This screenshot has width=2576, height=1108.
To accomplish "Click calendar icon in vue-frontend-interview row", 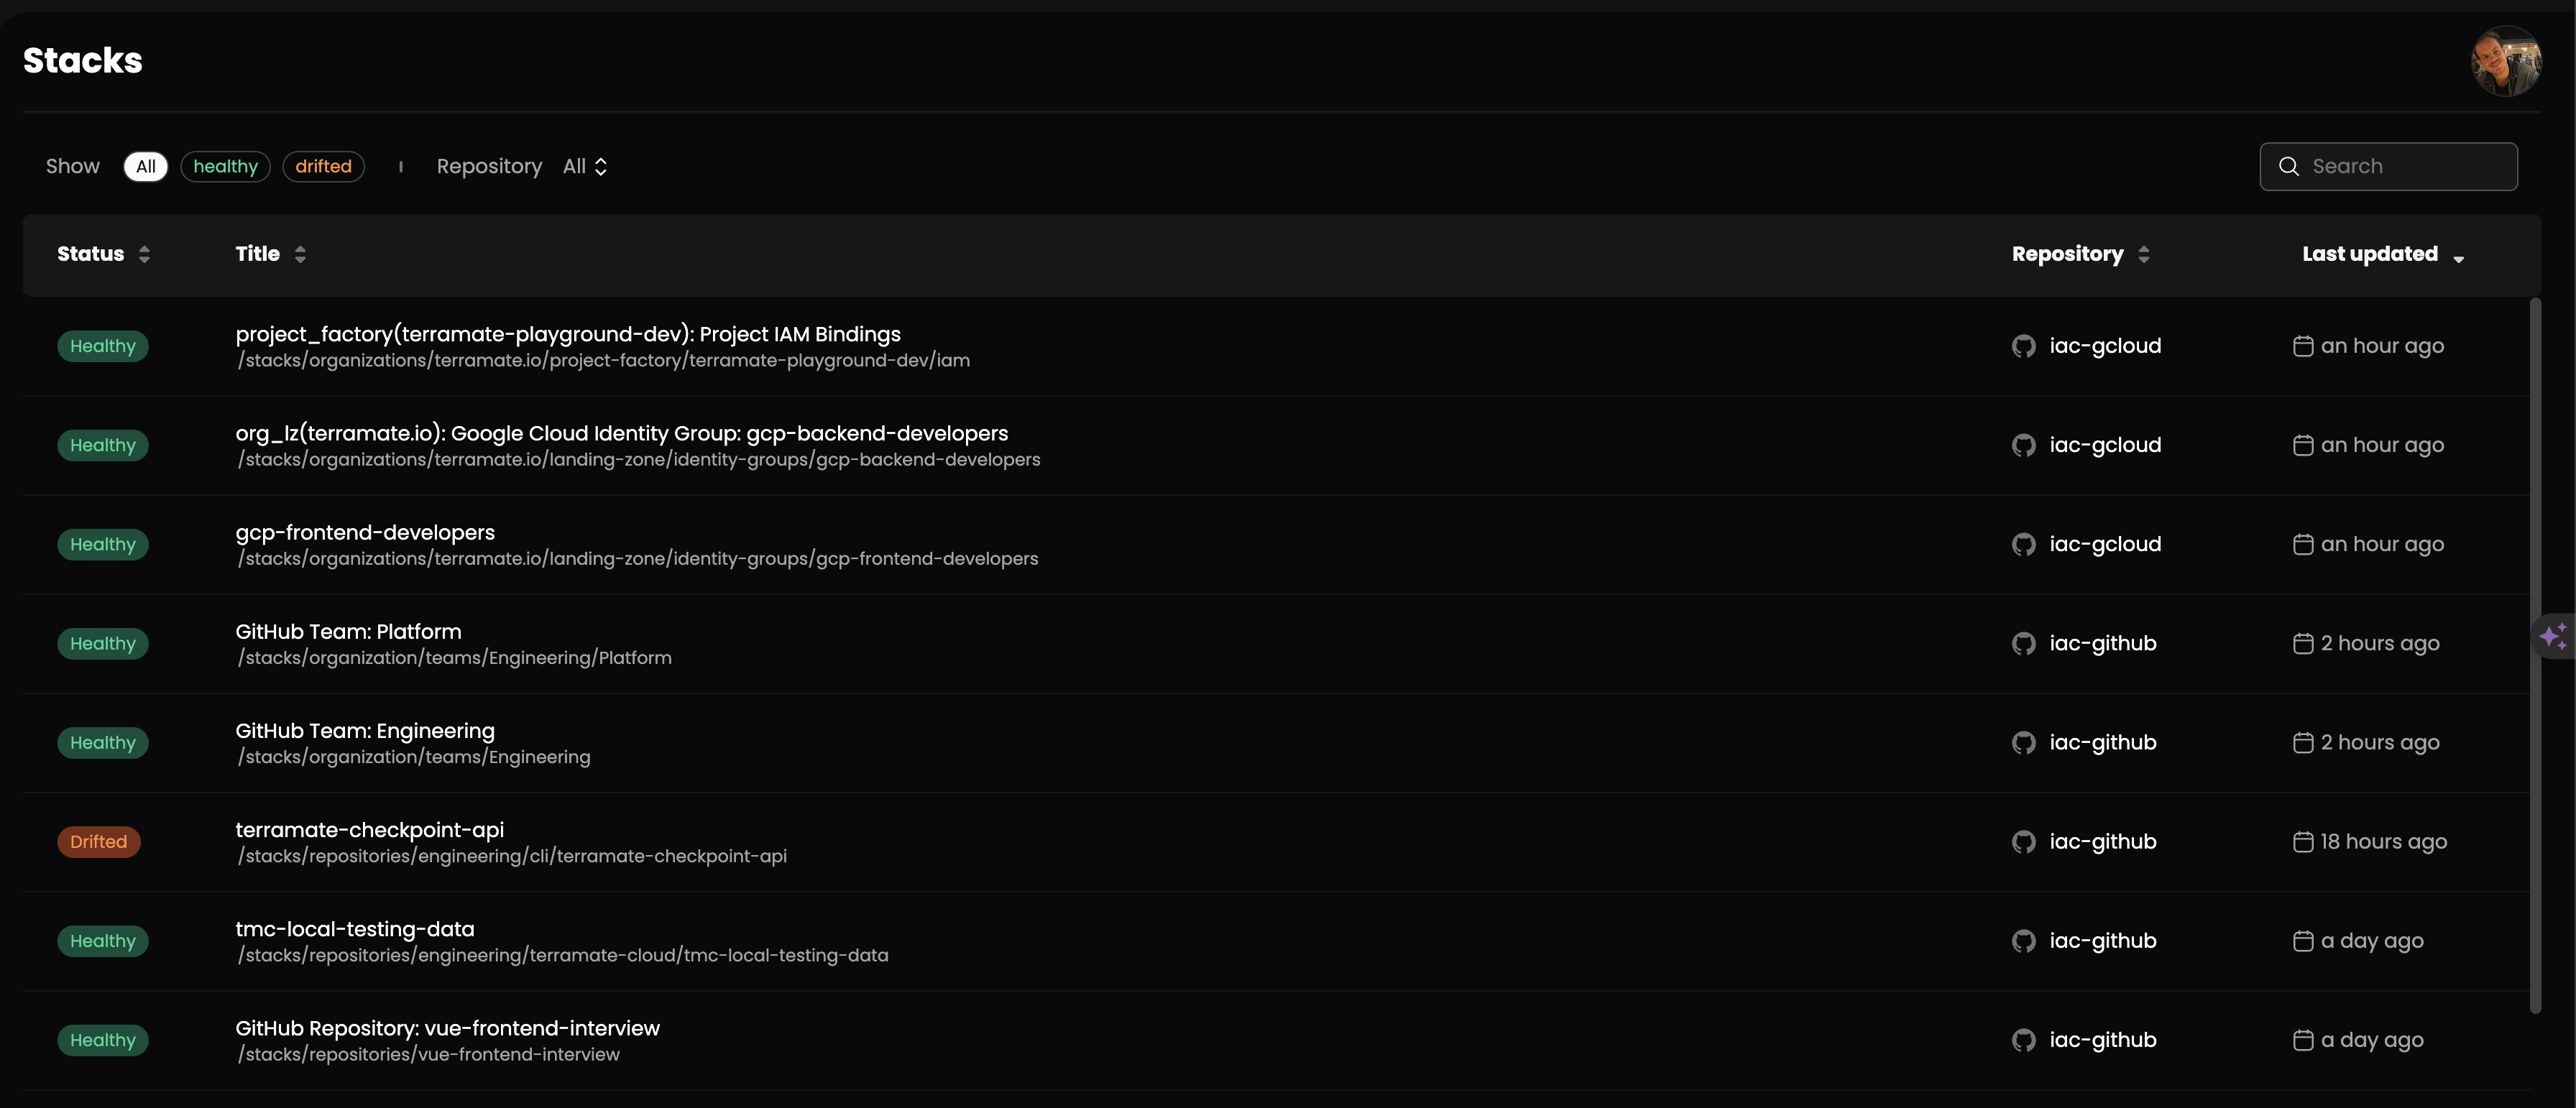I will point(2303,1040).
